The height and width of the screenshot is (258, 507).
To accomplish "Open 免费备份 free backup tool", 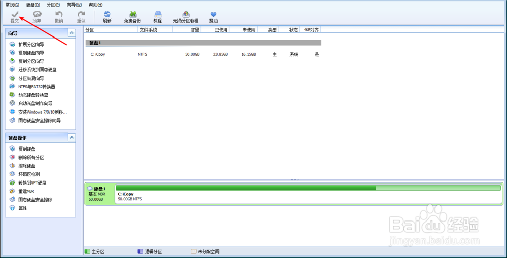I will click(132, 17).
